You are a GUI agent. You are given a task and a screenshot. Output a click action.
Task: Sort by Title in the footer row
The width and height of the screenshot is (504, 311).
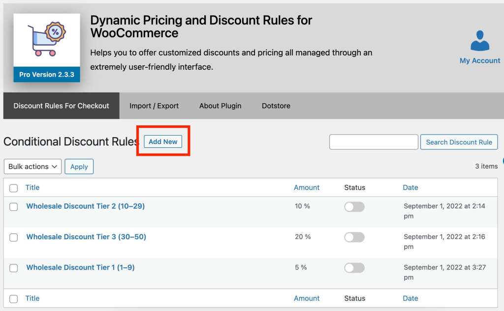tap(32, 298)
